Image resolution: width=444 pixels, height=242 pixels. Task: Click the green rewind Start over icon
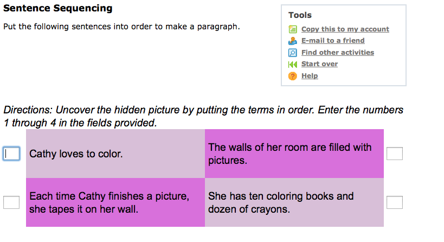click(x=293, y=65)
